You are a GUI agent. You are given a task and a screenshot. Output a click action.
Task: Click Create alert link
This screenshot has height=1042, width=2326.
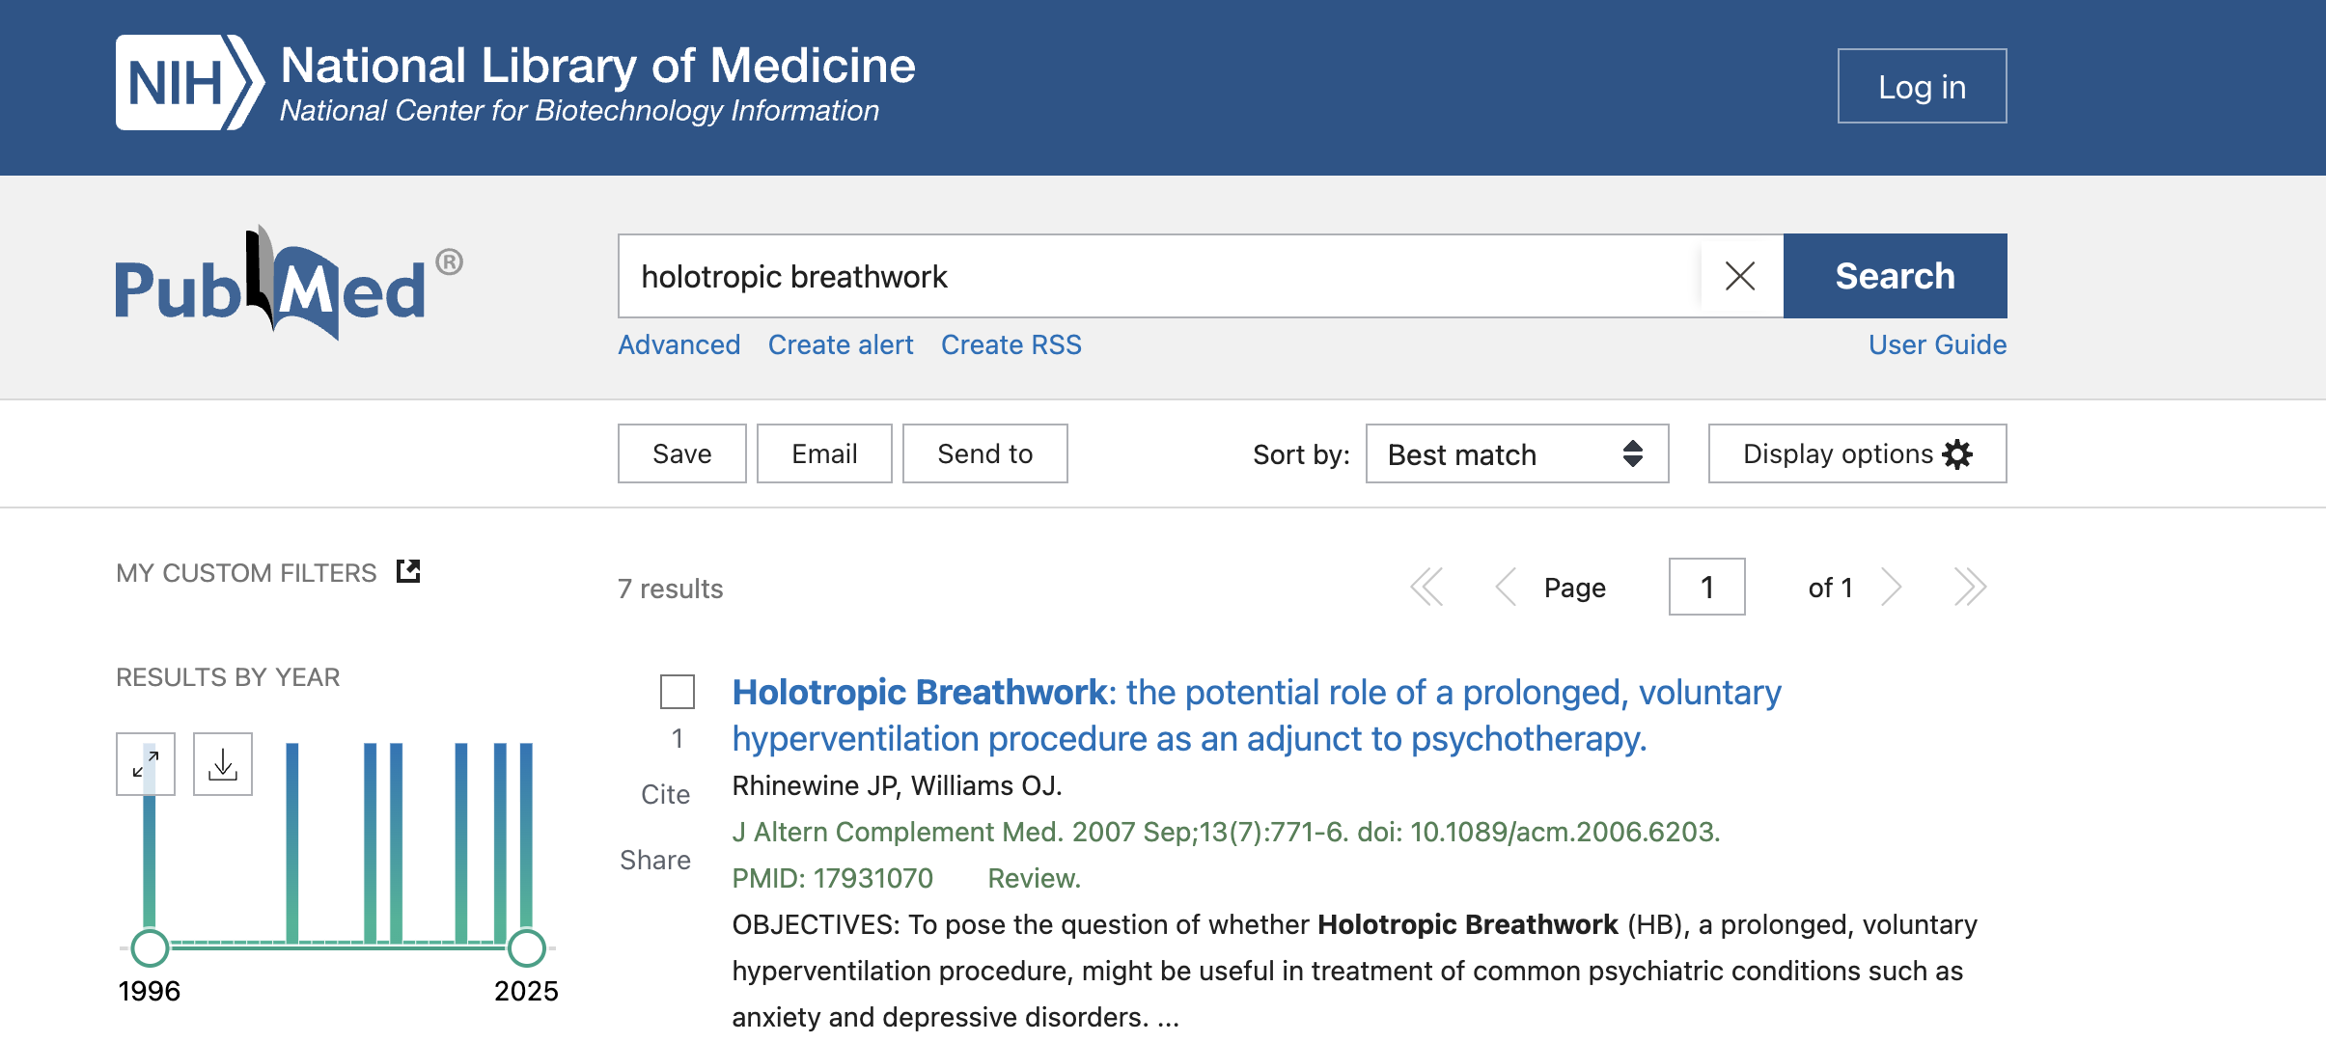(x=841, y=344)
